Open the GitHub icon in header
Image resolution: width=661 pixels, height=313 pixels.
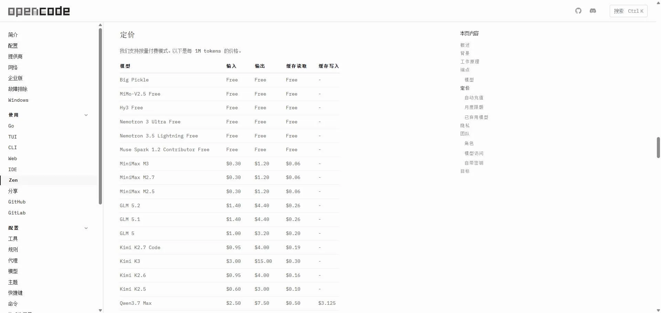pyautogui.click(x=578, y=11)
